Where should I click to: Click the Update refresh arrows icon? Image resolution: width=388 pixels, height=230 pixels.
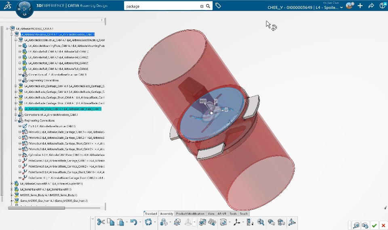148,222
